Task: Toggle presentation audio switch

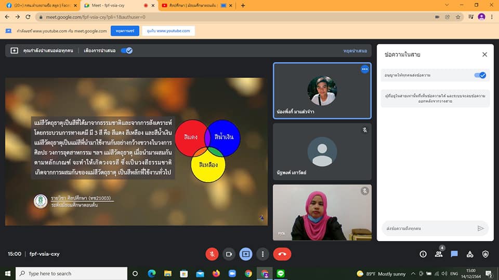Action: point(126,51)
